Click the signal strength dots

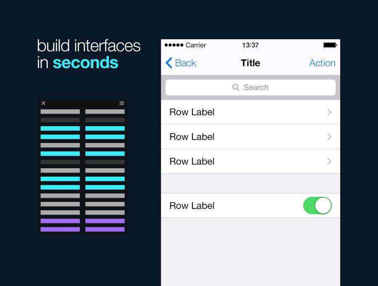(174, 45)
